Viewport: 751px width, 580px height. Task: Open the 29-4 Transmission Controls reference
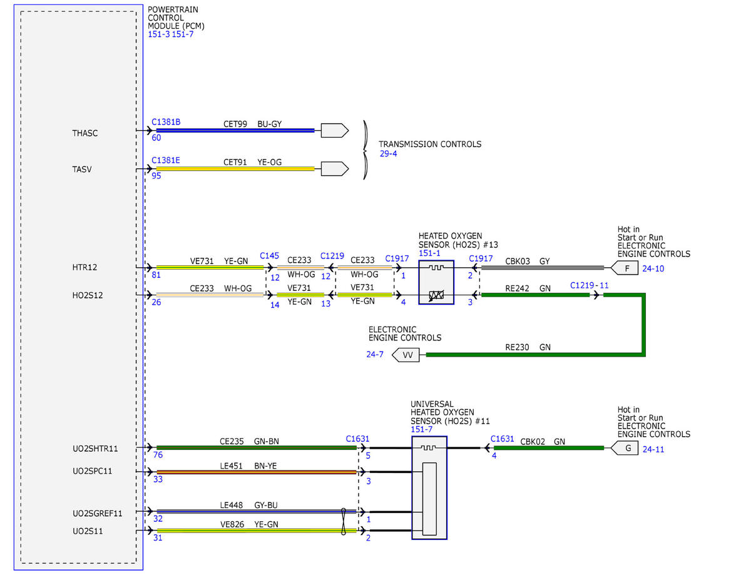coord(388,153)
